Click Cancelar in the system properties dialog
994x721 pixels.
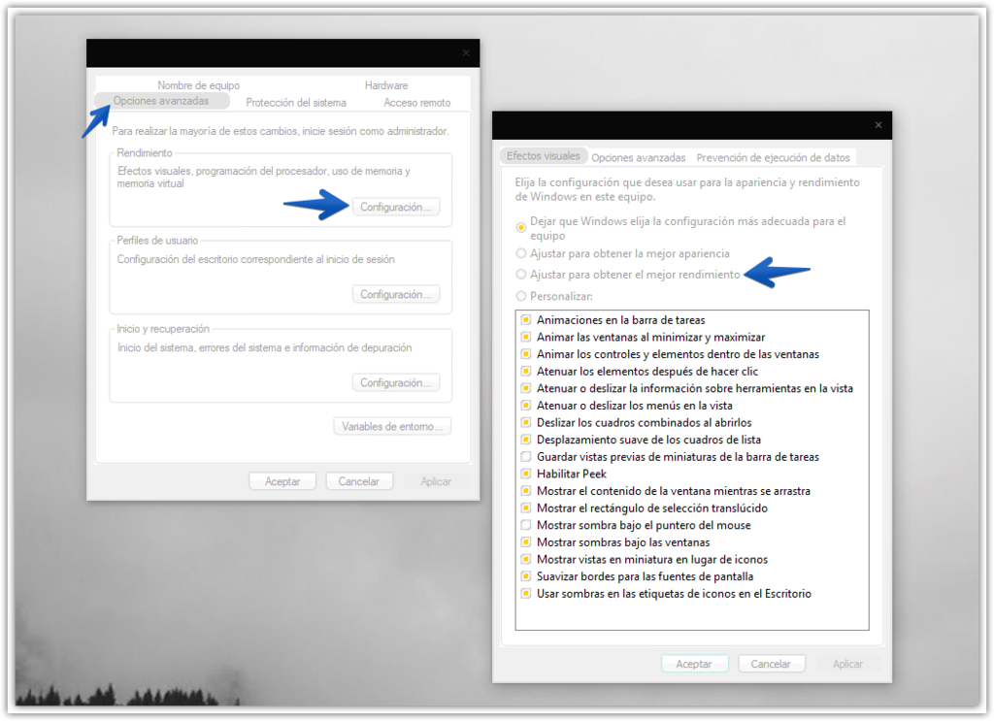point(359,481)
